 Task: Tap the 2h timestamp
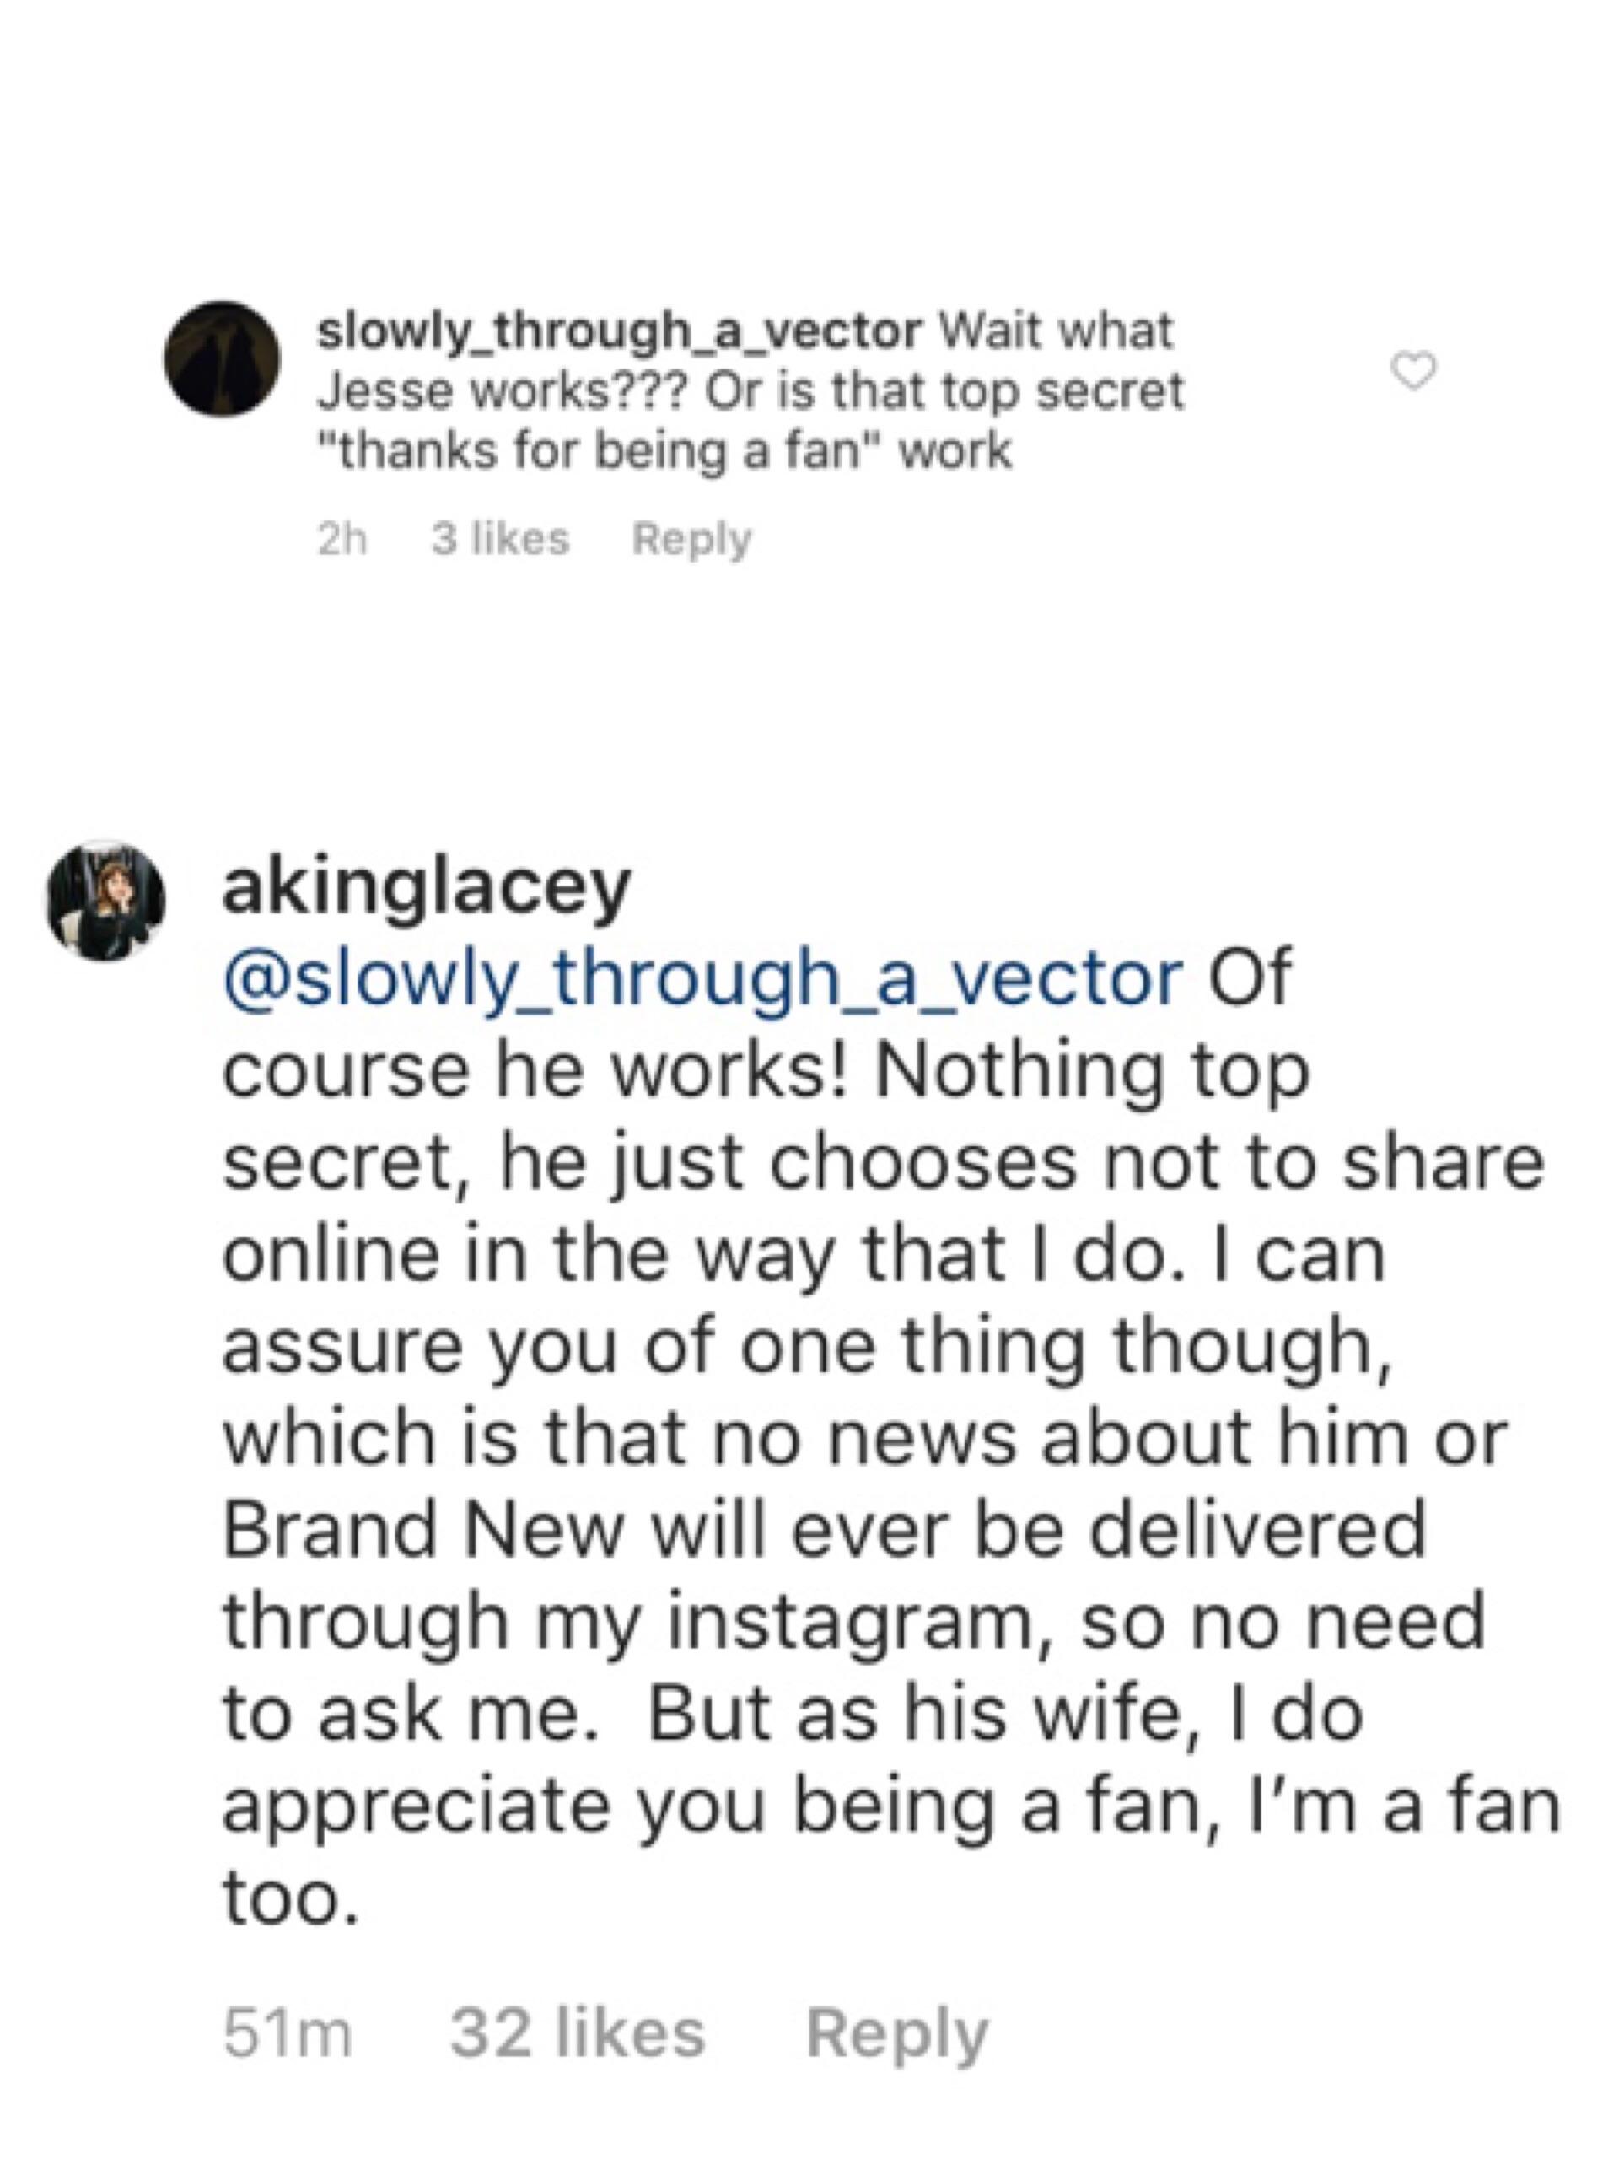[x=343, y=539]
